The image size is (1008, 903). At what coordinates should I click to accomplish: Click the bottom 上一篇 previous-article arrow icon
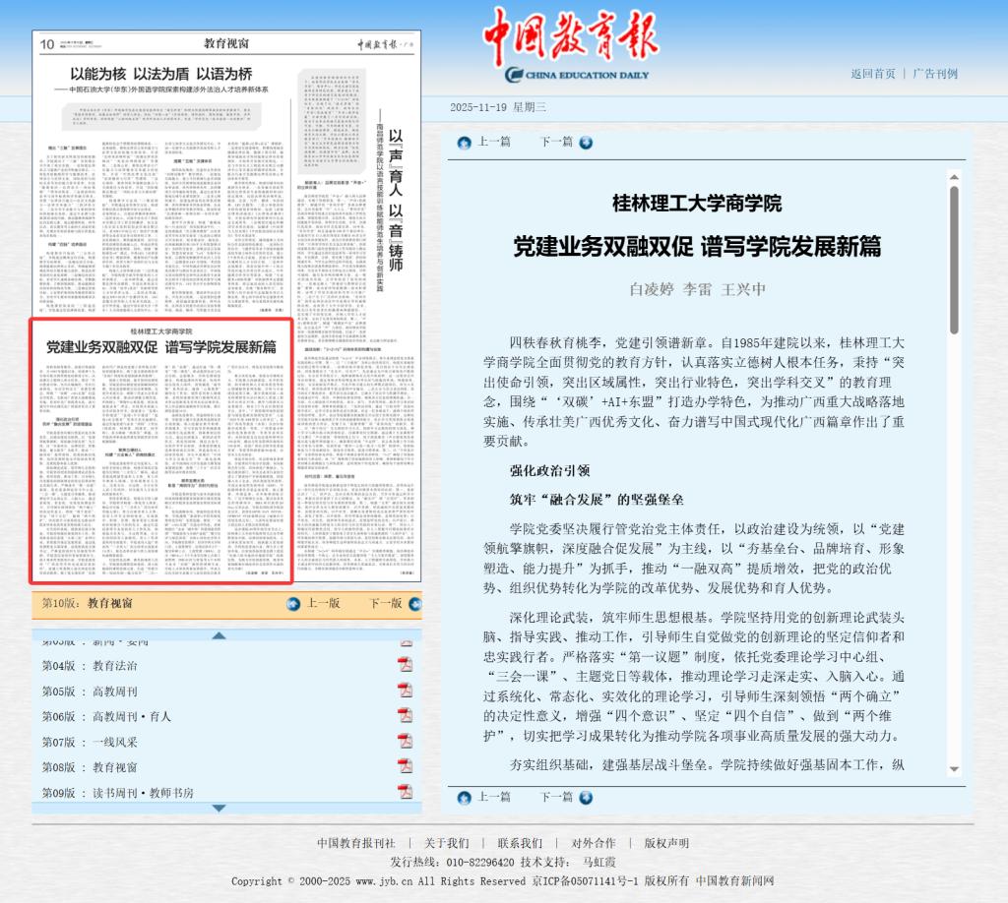(x=465, y=798)
